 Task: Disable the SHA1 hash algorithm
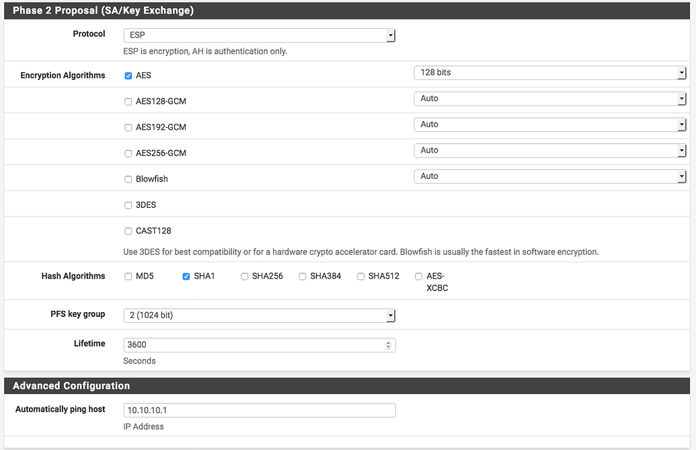186,276
